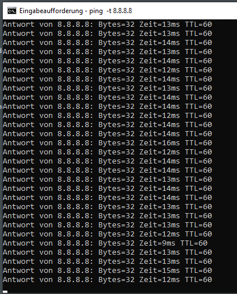This screenshot has height=294, width=237.
Task: Click TTL=60 on the last output line
Action: pos(198,280)
